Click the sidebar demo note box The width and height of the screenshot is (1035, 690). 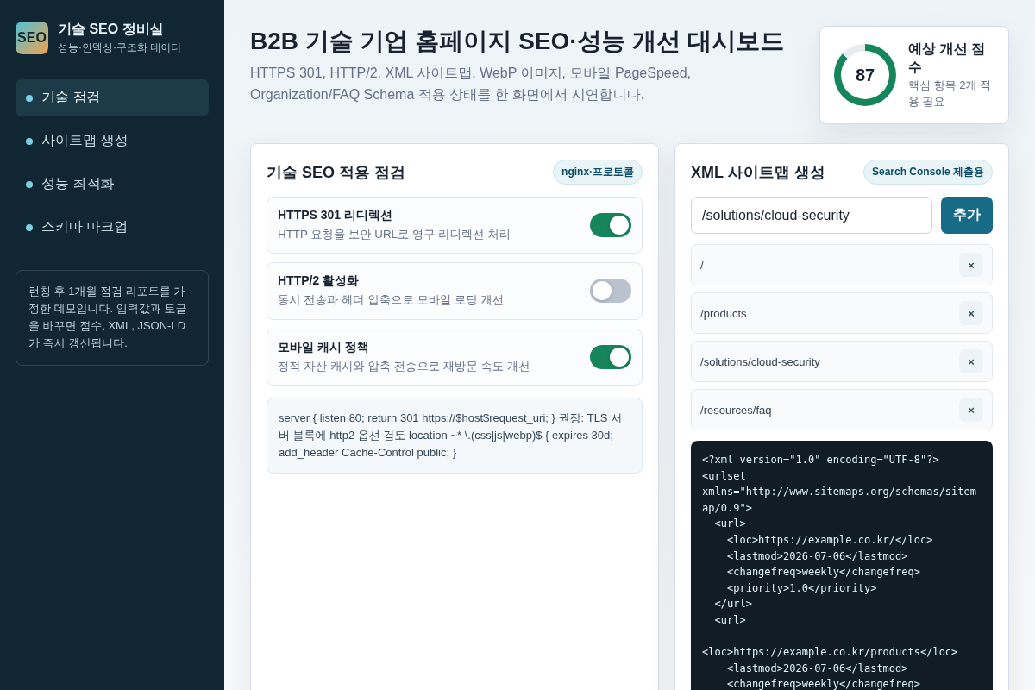(112, 317)
